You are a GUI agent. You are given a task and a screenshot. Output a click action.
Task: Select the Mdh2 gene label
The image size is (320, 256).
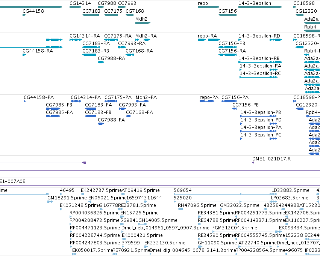(x=141, y=19)
